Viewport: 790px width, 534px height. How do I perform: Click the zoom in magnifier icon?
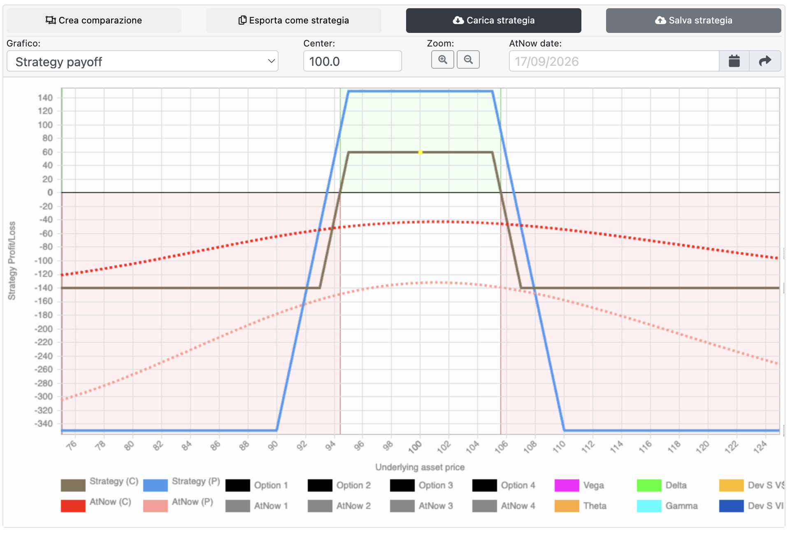click(x=443, y=60)
